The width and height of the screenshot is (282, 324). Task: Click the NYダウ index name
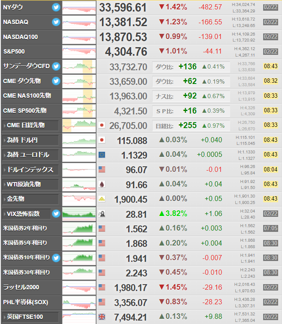[x=13, y=7]
